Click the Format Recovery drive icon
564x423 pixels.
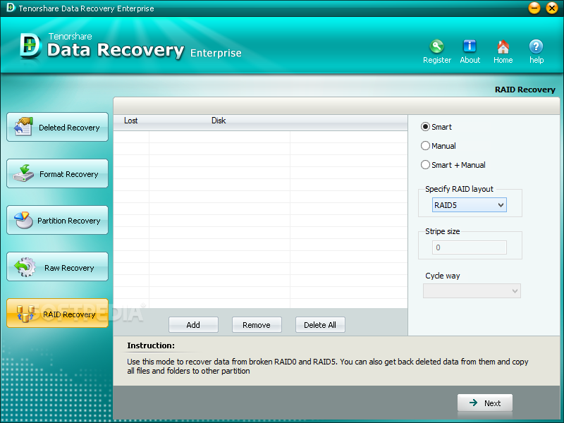point(23,173)
